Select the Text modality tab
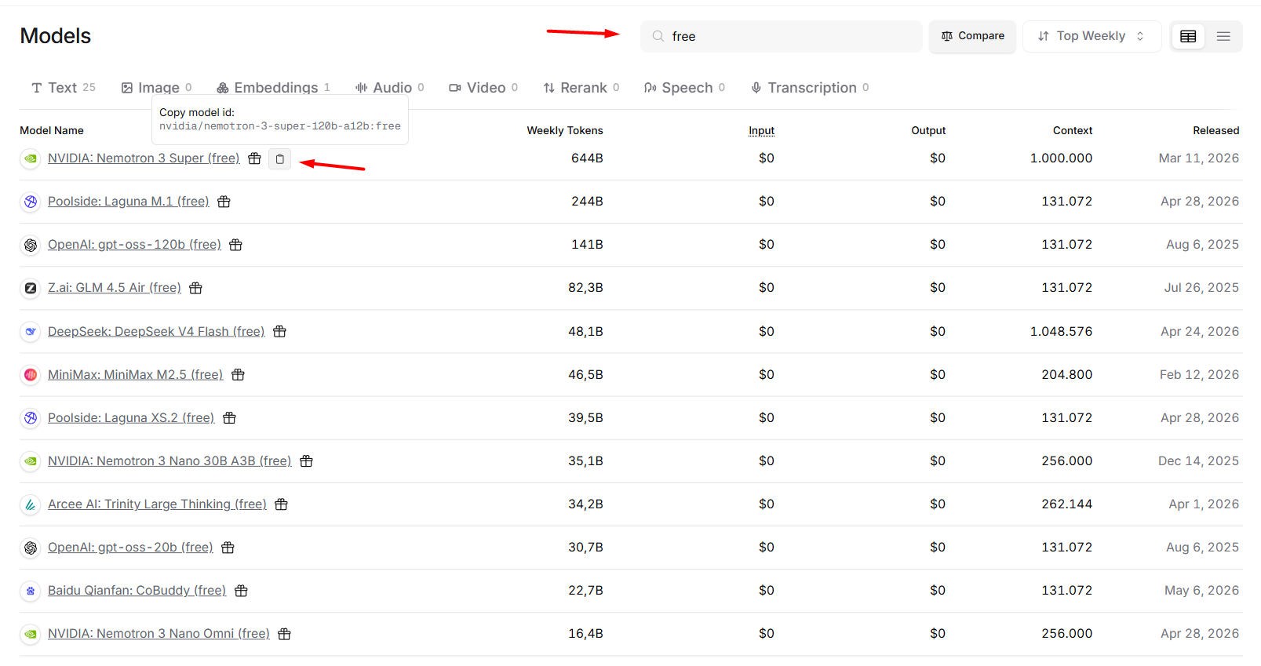 pyautogui.click(x=64, y=88)
